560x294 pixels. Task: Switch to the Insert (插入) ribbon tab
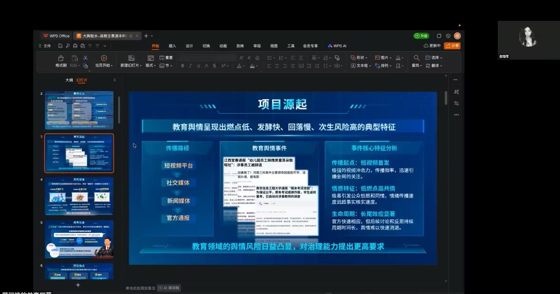click(x=172, y=46)
